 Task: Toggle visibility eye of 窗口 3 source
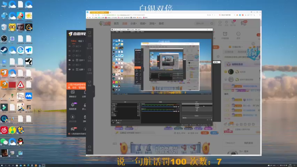click(69, 51)
